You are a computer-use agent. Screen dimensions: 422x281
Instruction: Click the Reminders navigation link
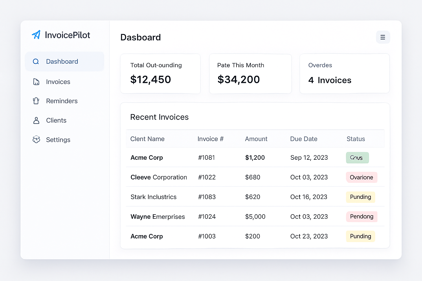coord(62,101)
